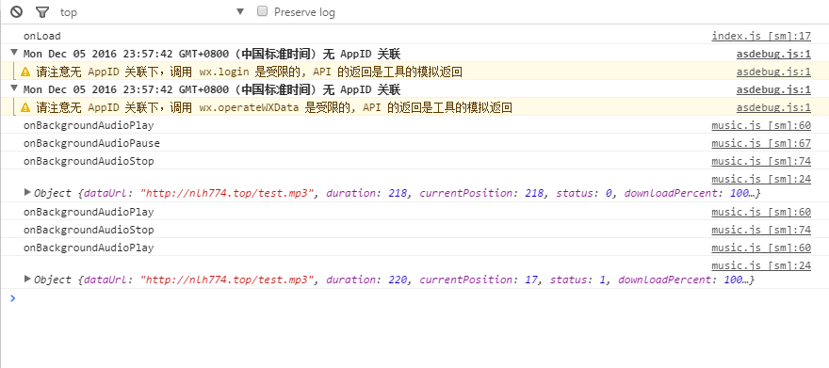Click the test.mp3 dataUrl in first Object

click(x=228, y=193)
